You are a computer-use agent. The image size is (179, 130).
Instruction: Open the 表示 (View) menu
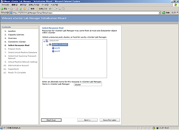(x=23, y=5)
